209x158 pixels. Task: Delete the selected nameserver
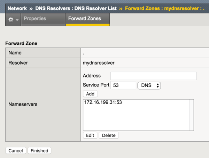109,135
